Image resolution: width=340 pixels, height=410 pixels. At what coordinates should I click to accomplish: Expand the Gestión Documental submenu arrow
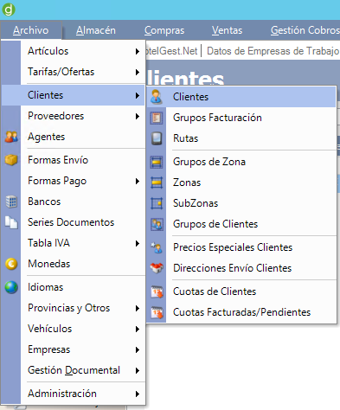[x=138, y=370]
